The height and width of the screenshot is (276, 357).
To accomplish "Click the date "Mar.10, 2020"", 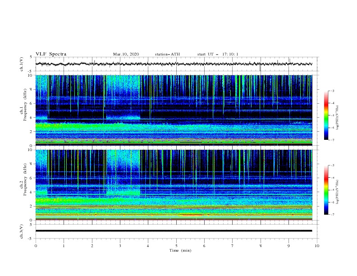I will (126, 54).
